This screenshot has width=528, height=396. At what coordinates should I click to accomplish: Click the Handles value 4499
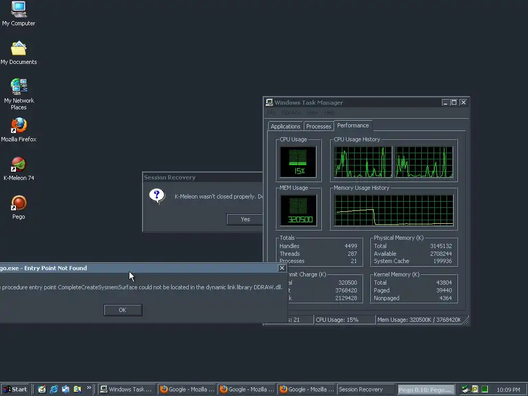pyautogui.click(x=351, y=246)
